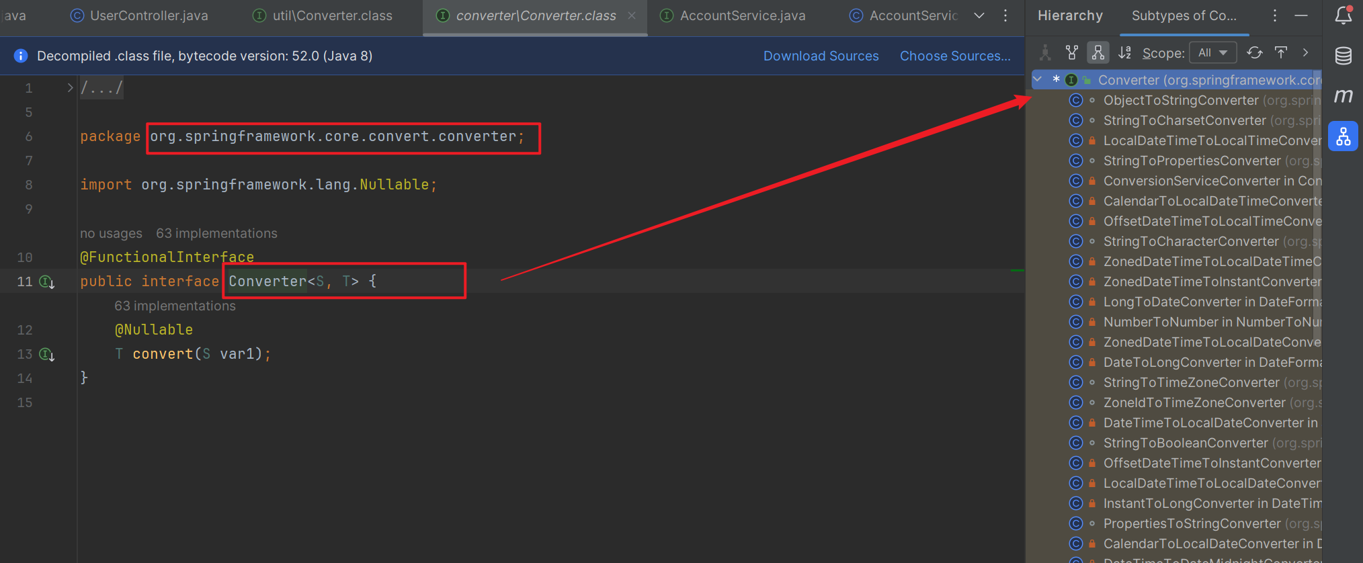Export hierarchy to text file icon
The image size is (1363, 563).
[x=1281, y=52]
